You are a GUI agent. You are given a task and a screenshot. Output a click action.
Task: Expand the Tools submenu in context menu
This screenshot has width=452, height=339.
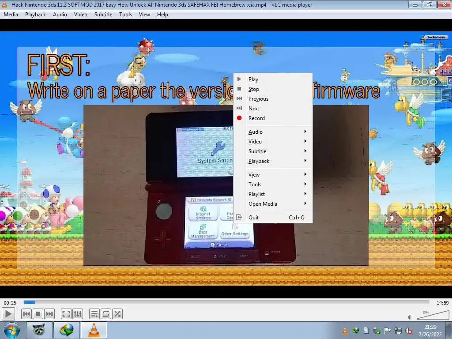(273, 185)
